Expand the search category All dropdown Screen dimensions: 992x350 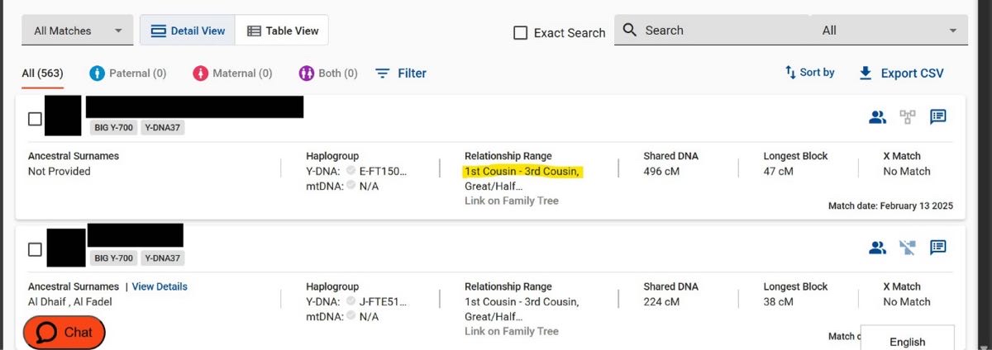(x=889, y=31)
